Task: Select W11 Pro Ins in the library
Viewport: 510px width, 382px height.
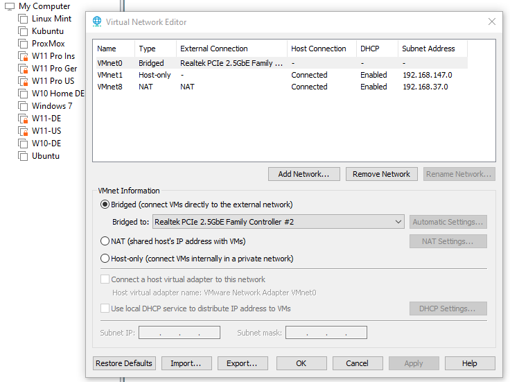Action: 53,56
